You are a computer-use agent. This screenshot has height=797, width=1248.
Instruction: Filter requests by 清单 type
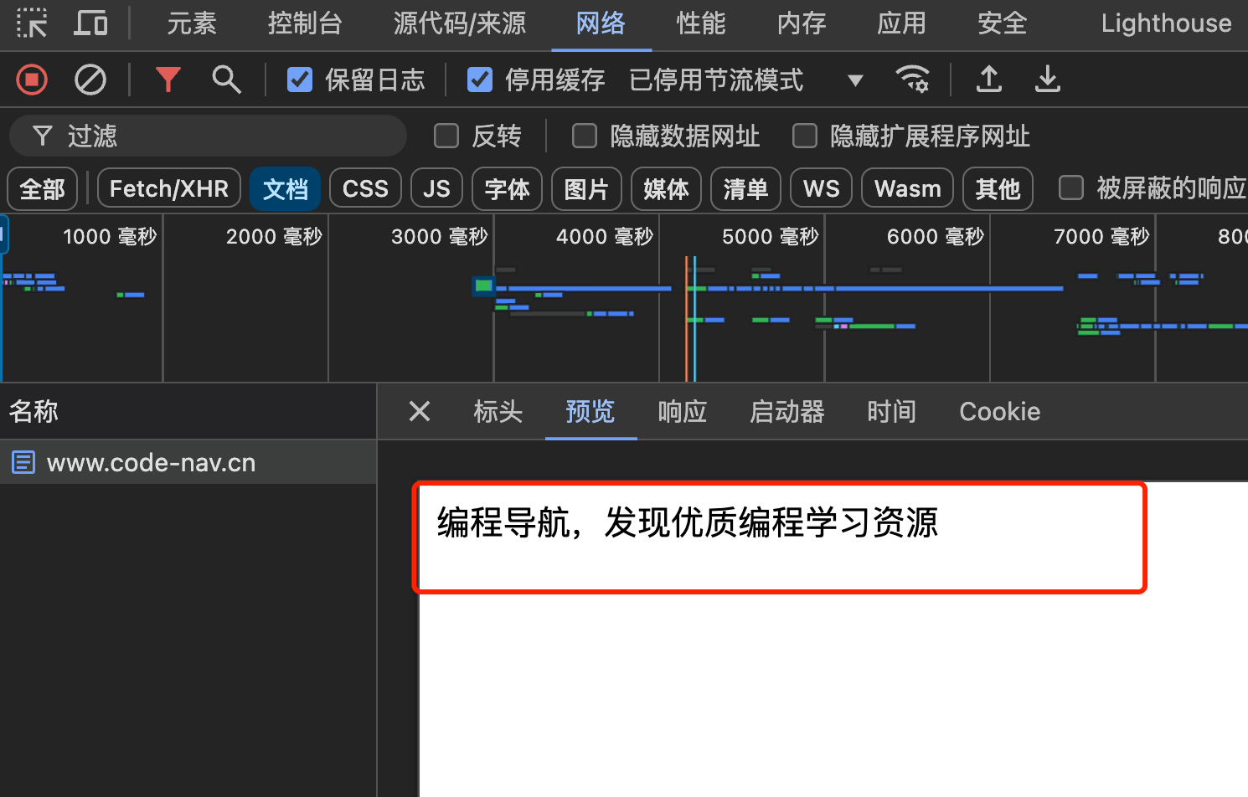745,188
